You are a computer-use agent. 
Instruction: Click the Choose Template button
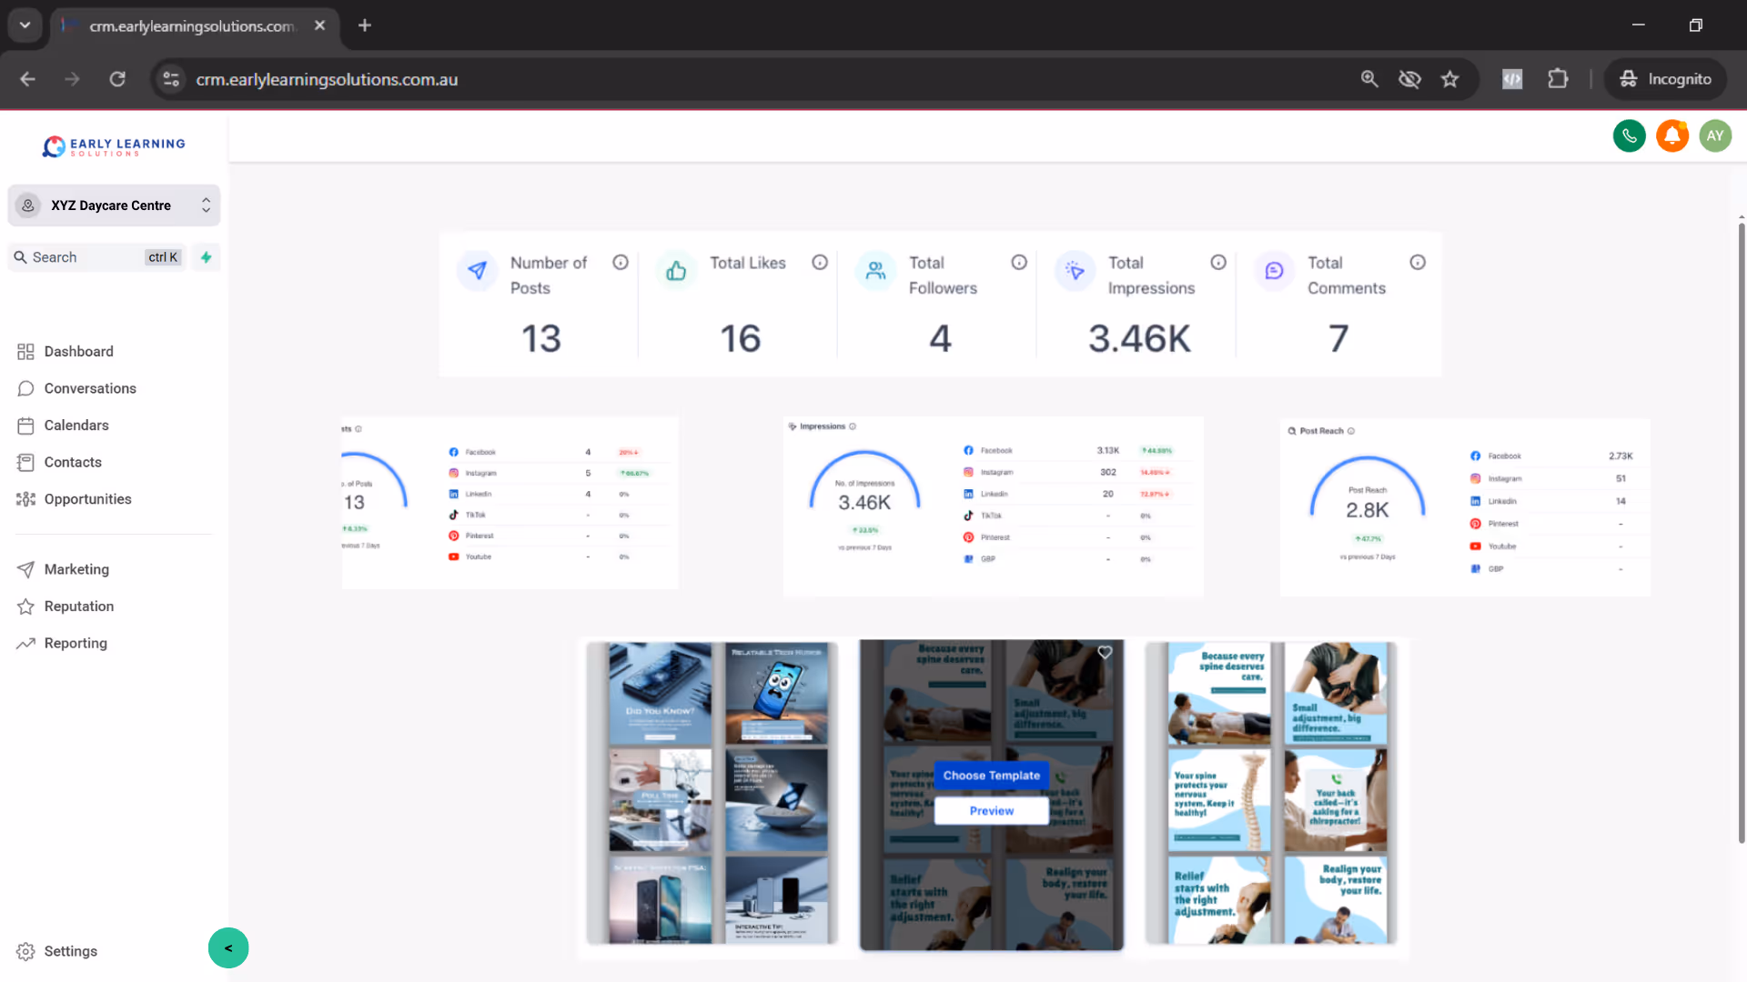tap(991, 776)
